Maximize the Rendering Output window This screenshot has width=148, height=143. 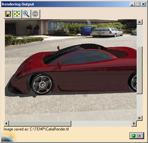[138, 4]
